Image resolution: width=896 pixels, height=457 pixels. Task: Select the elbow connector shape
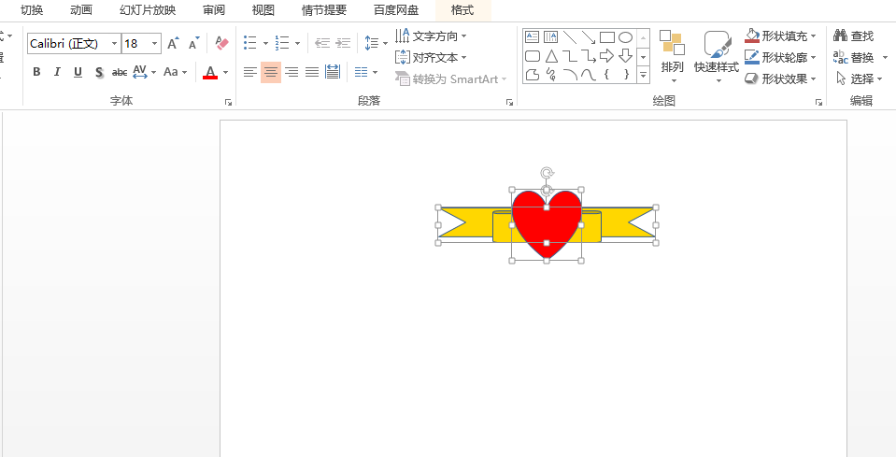570,56
